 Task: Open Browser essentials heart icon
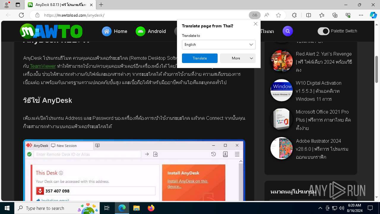[x=348, y=15]
